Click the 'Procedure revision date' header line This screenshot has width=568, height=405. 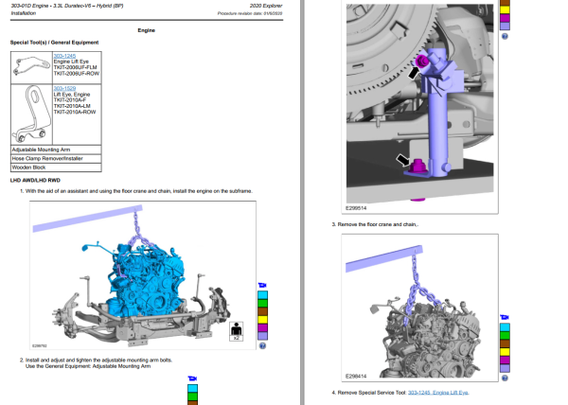[x=250, y=13]
